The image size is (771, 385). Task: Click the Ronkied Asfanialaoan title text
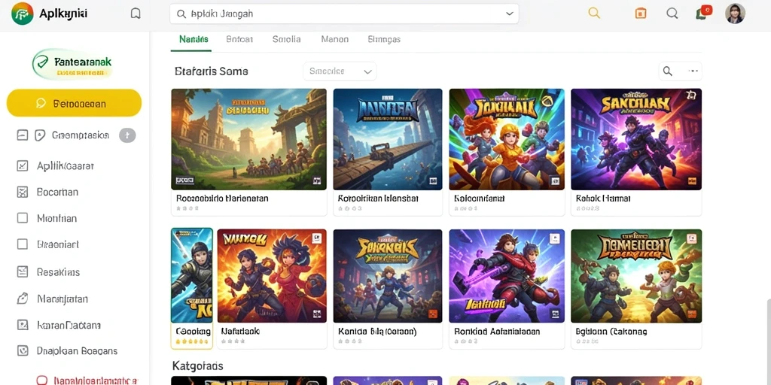(497, 332)
